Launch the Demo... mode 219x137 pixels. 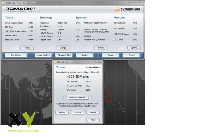tap(111, 55)
